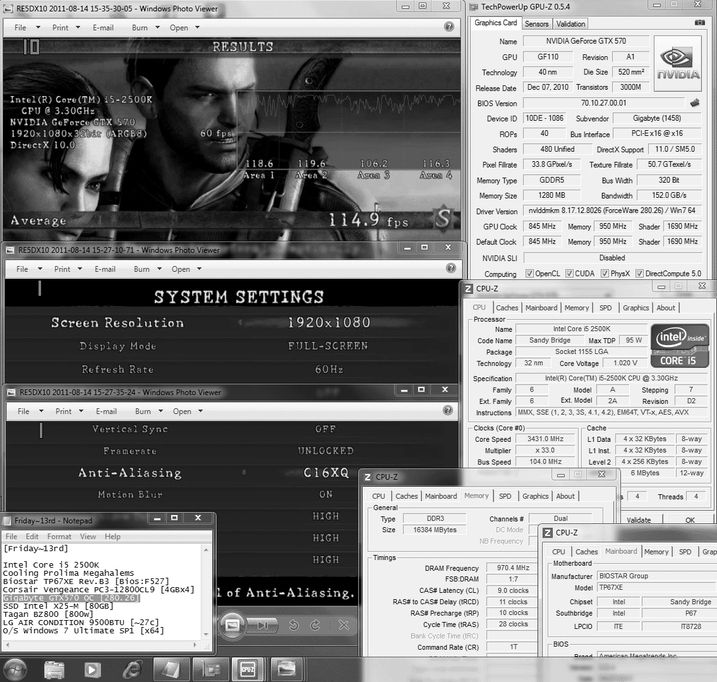Click the CPU-Z Specification field

click(x=611, y=378)
